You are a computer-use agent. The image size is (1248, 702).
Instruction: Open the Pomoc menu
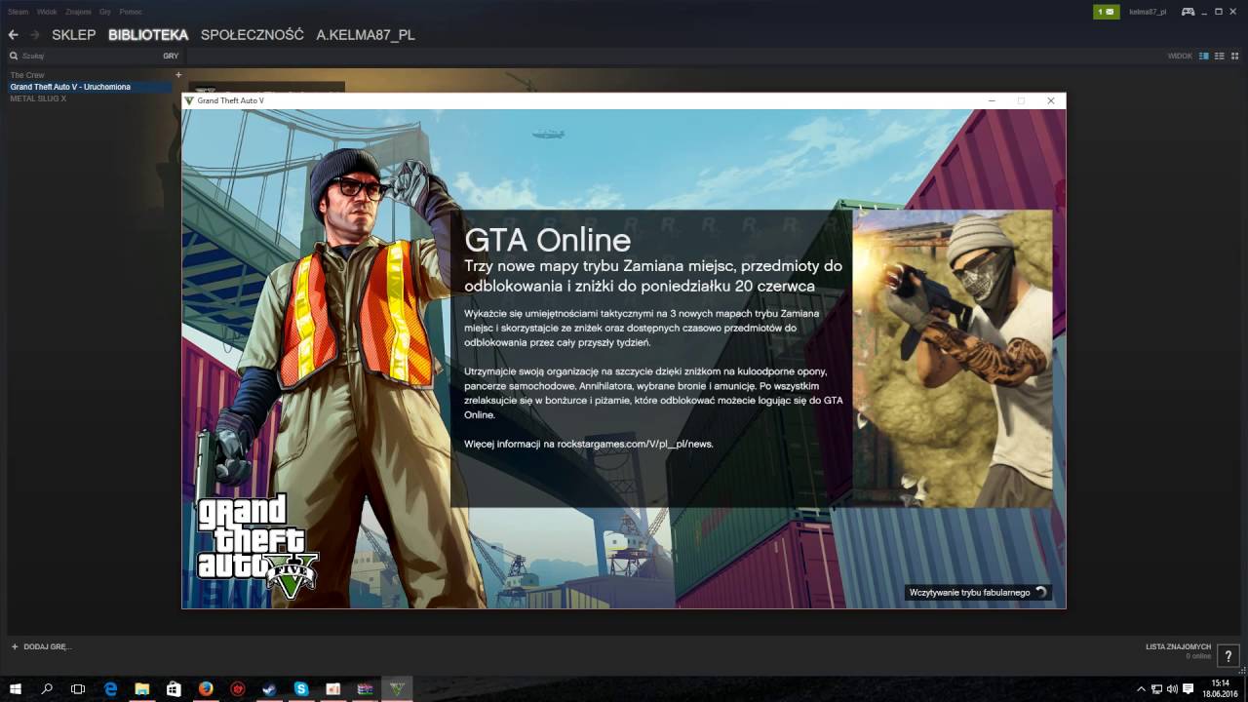point(131,12)
